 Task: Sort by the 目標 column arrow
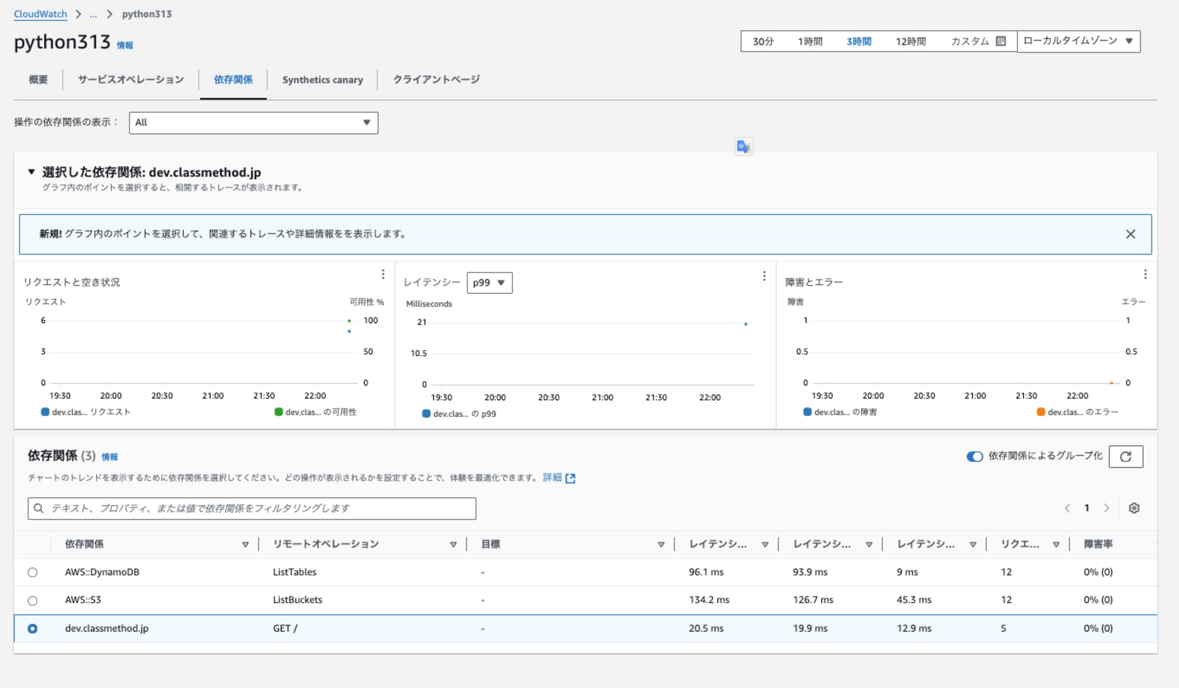pyautogui.click(x=661, y=545)
